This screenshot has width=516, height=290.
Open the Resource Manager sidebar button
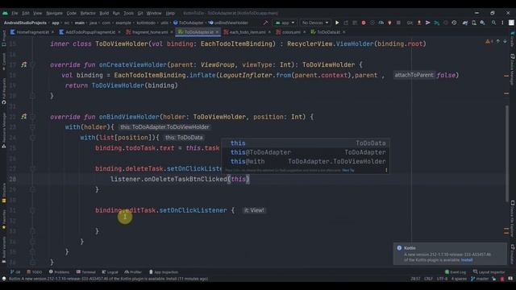point(3,130)
